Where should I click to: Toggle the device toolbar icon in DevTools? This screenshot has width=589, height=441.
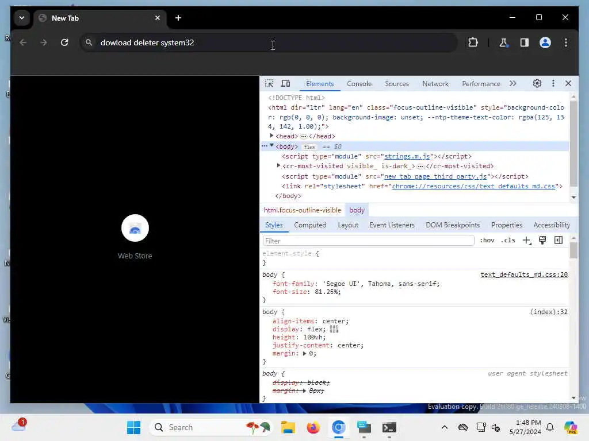285,83
